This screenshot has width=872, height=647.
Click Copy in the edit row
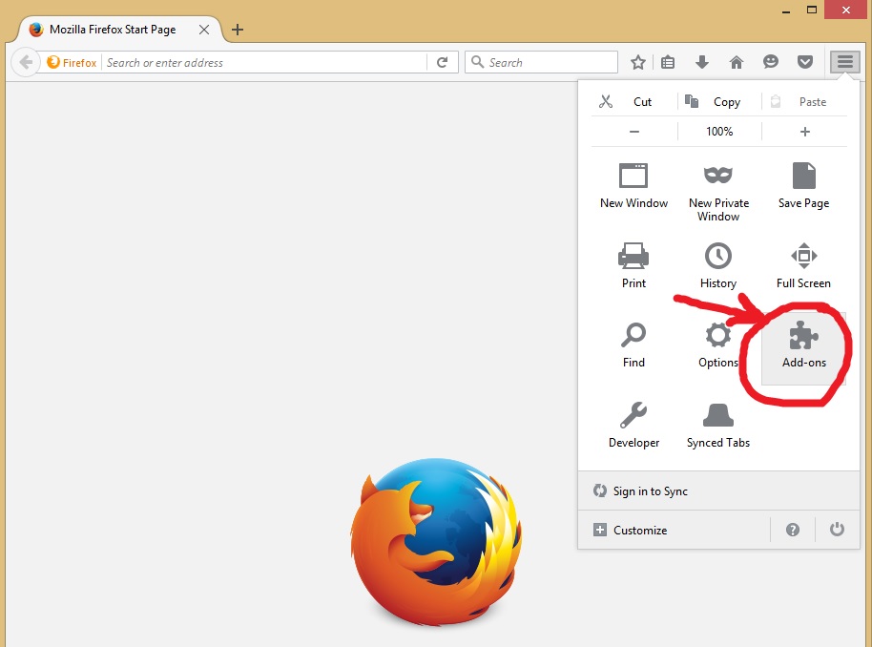(x=719, y=102)
